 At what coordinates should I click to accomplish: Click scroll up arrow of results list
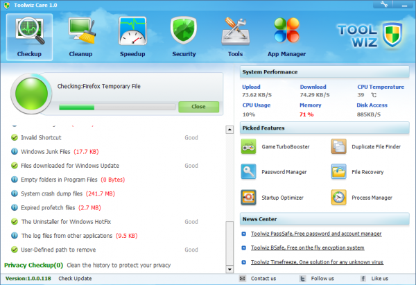coord(229,130)
